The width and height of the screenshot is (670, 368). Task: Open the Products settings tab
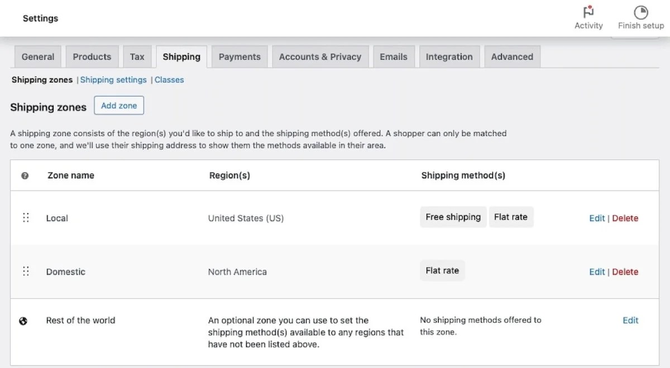pos(92,57)
